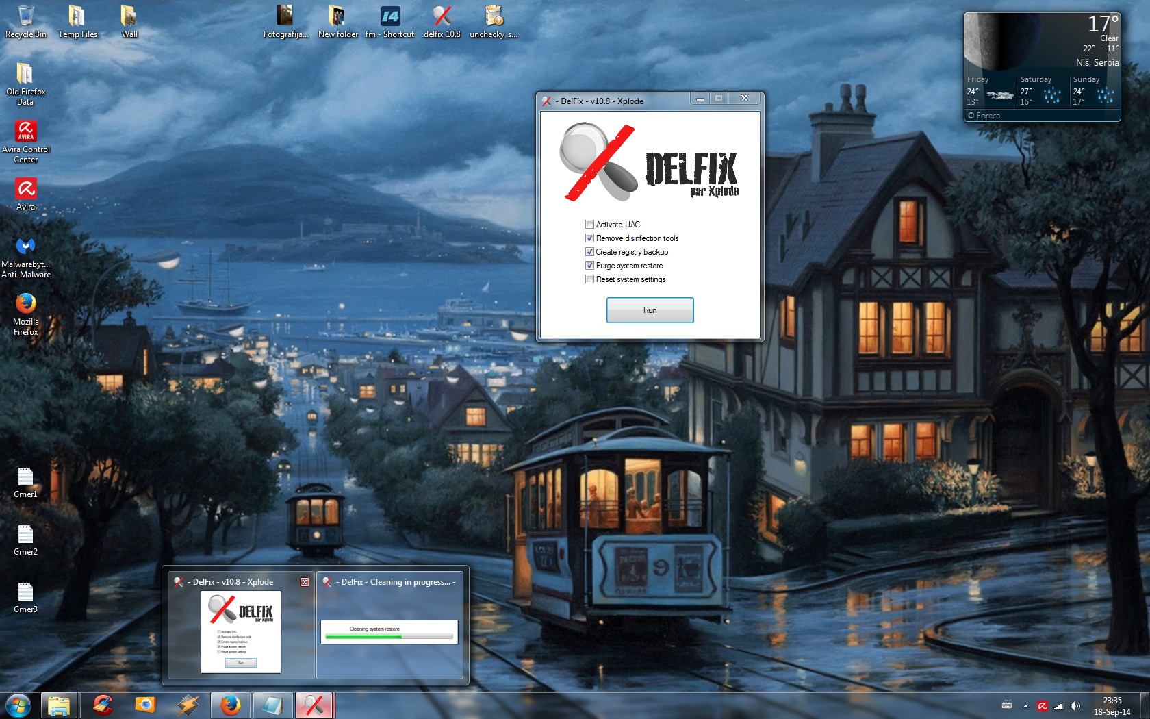Open the volume speaker tray icon
This screenshot has height=719, width=1150.
[1075, 706]
